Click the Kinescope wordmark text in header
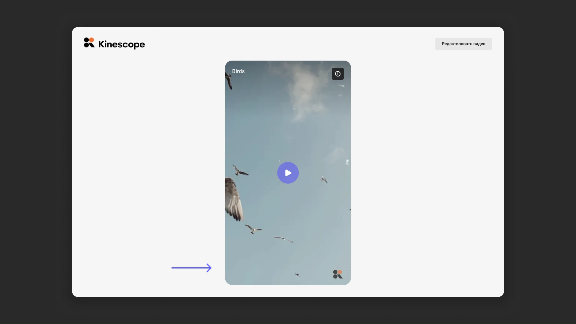576x324 pixels. pos(121,44)
